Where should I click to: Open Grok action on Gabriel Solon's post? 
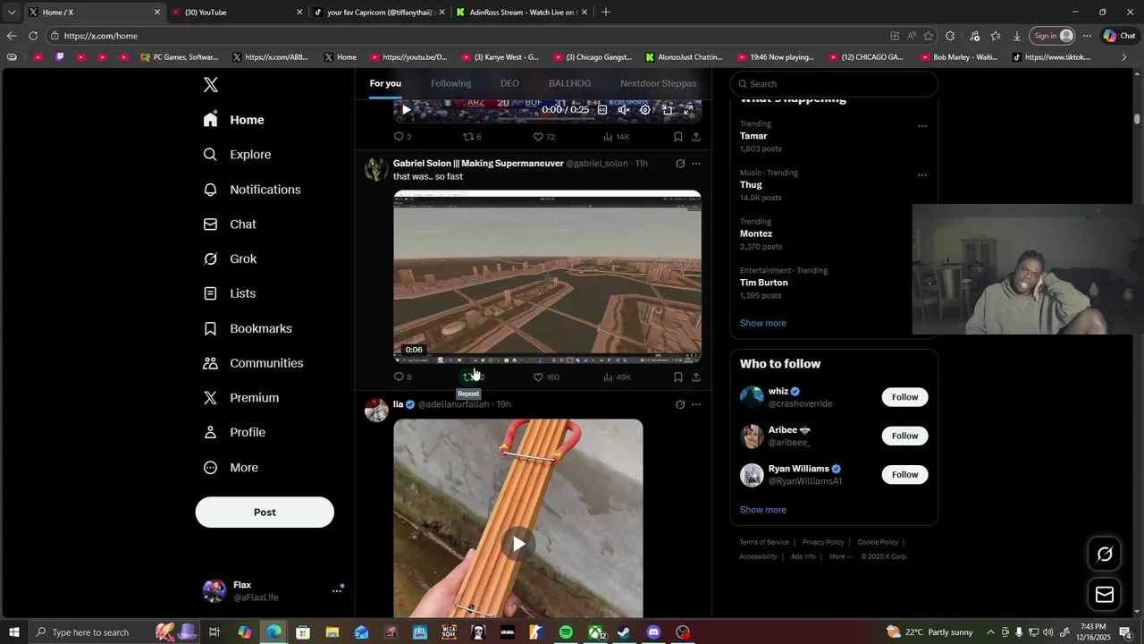tap(680, 164)
